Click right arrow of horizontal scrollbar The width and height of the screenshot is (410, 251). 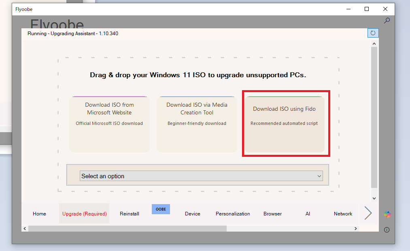[356, 228]
